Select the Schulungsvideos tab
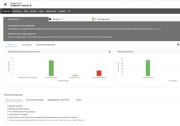 click(x=136, y=19)
